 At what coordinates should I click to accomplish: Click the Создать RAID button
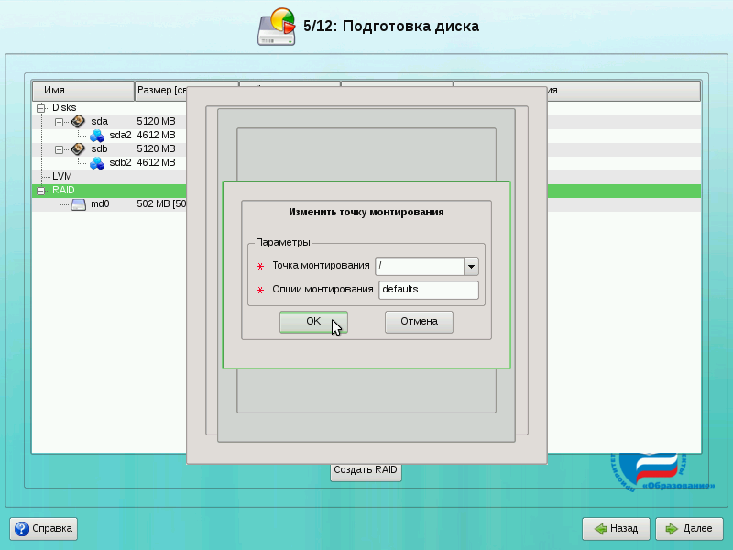(x=366, y=470)
